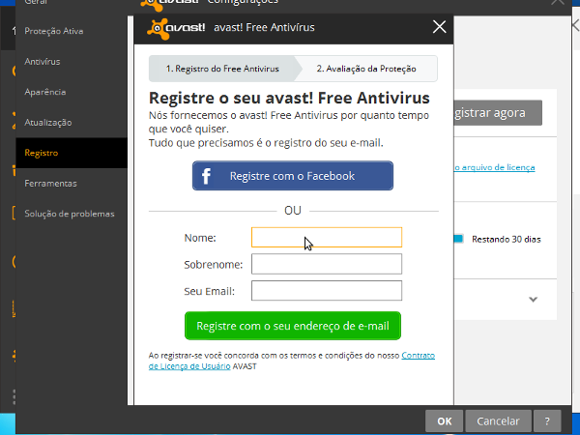Viewport: 580px width, 435px height.
Task: Click the Sobrenome: label
Action: 214,265
